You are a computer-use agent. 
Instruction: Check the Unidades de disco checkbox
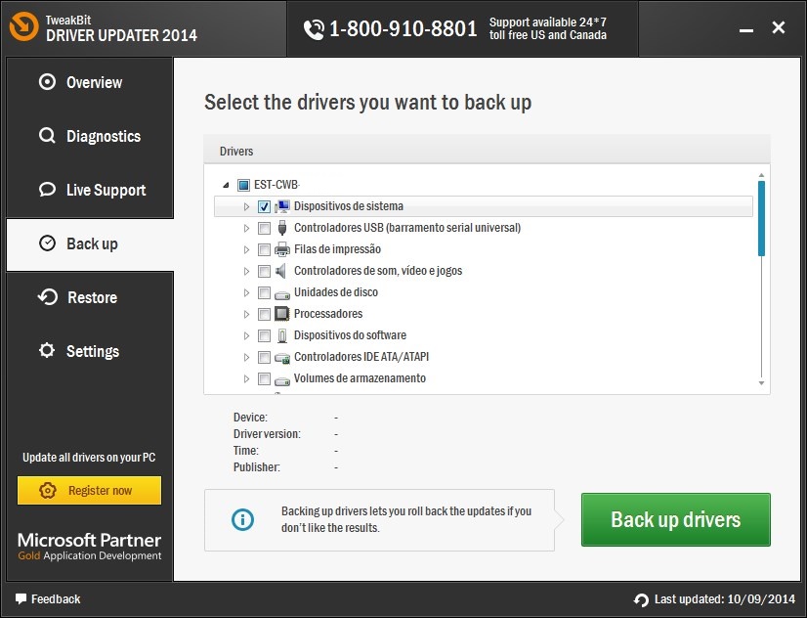[x=264, y=292]
